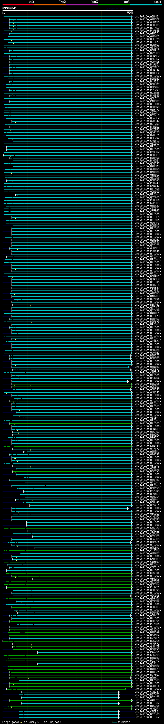This screenshot has width=164, height=724.
Task: Select the UniRef100_P49154 label
Action: 147,65
